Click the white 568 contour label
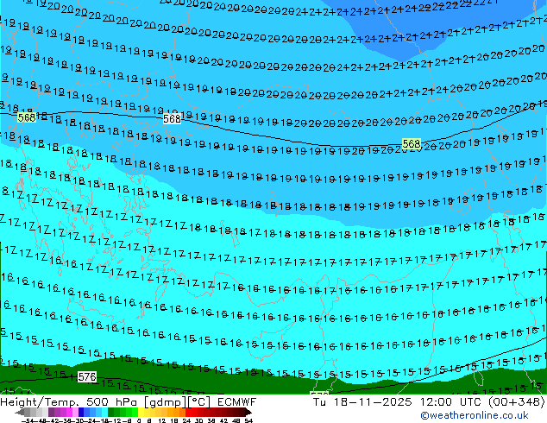 (172, 119)
